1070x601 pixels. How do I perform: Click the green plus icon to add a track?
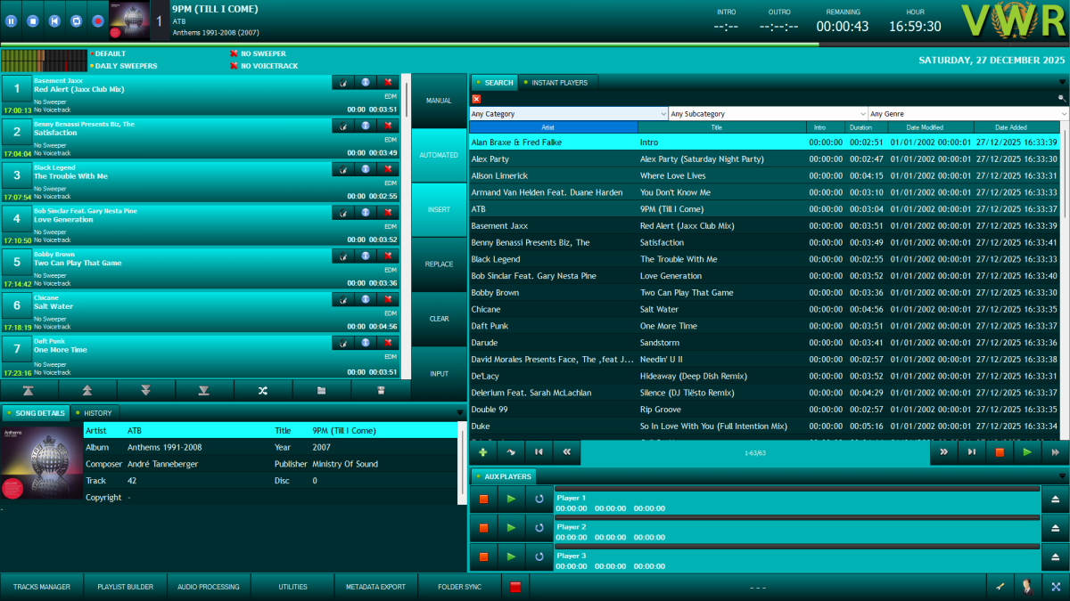point(482,452)
